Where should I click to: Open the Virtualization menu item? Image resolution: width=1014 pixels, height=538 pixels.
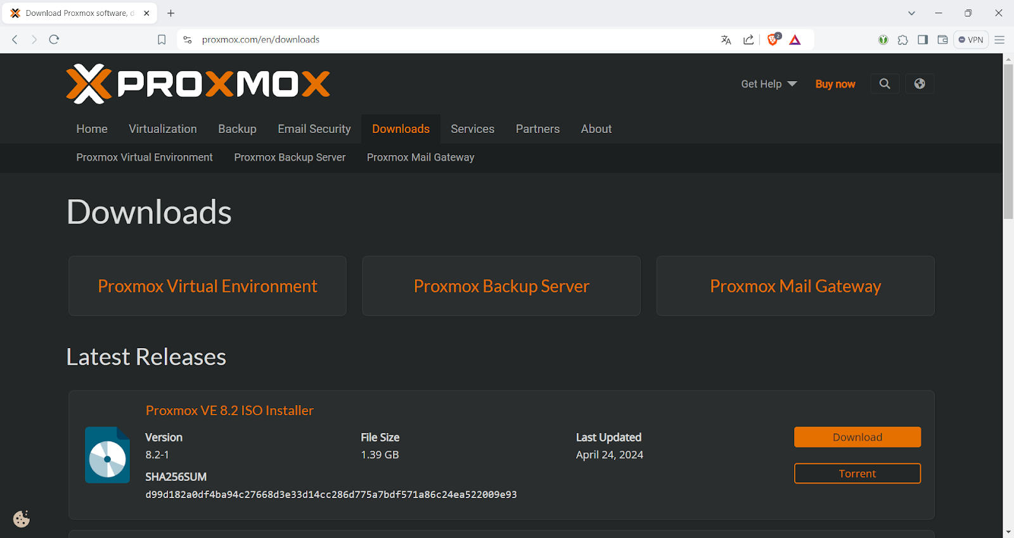click(163, 129)
